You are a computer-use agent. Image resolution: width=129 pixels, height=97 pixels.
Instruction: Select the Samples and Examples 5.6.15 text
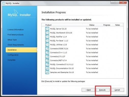pos(62,72)
